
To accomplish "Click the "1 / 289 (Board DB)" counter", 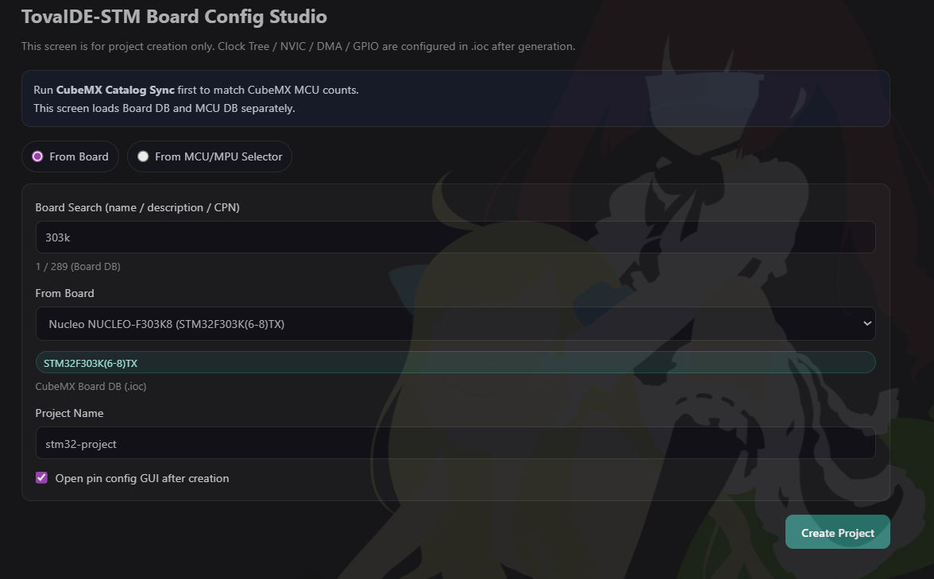I will 77,266.
